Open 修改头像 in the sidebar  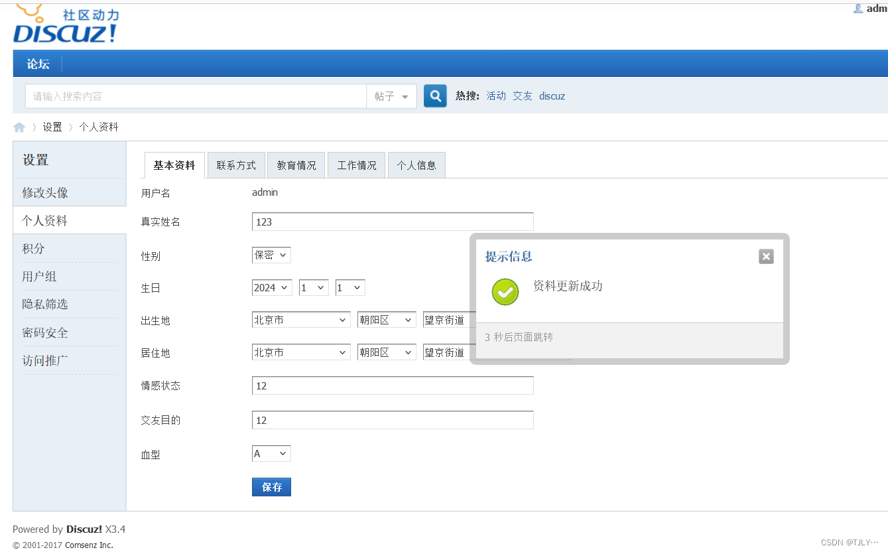point(43,192)
